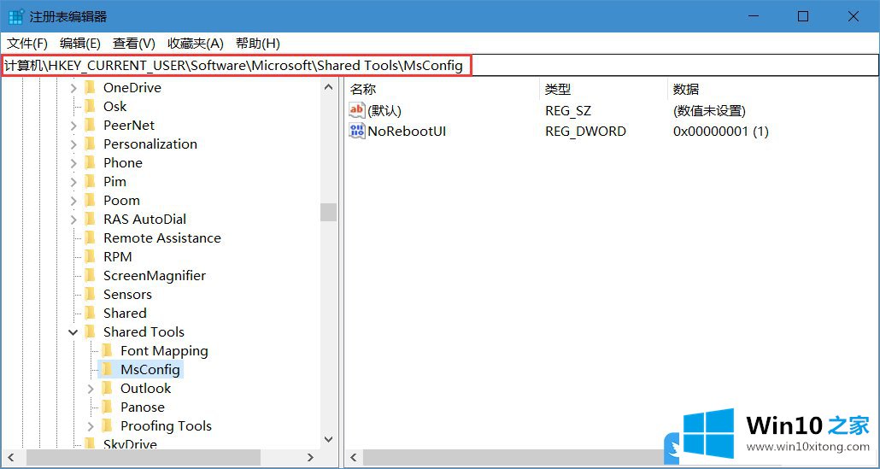Open the 编辑(E) menu
880x469 pixels.
click(80, 44)
